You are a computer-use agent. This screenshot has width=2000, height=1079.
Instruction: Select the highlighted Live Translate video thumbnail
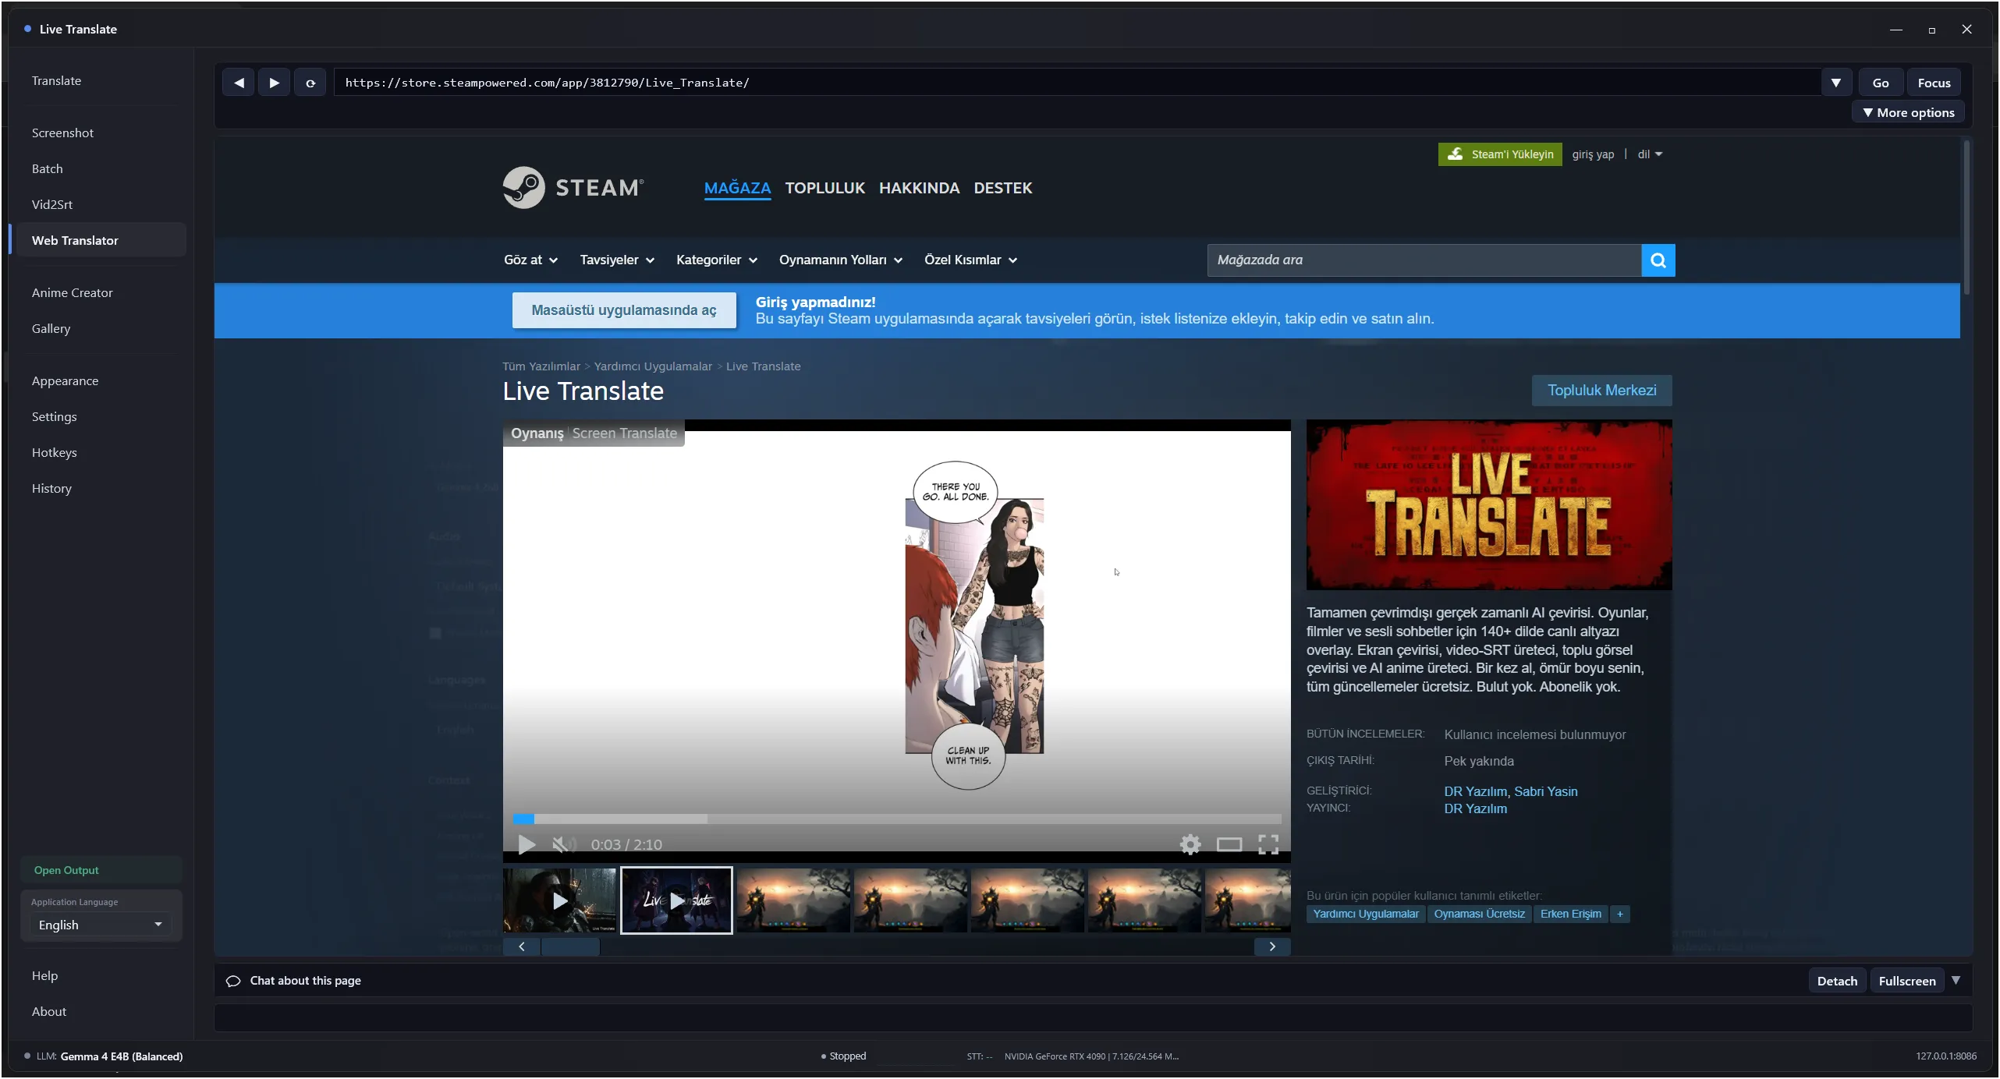[676, 900]
